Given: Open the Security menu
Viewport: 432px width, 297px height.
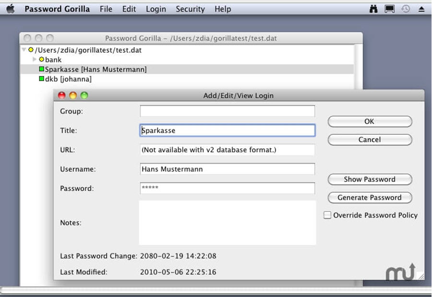Looking at the screenshot, I should [x=191, y=9].
